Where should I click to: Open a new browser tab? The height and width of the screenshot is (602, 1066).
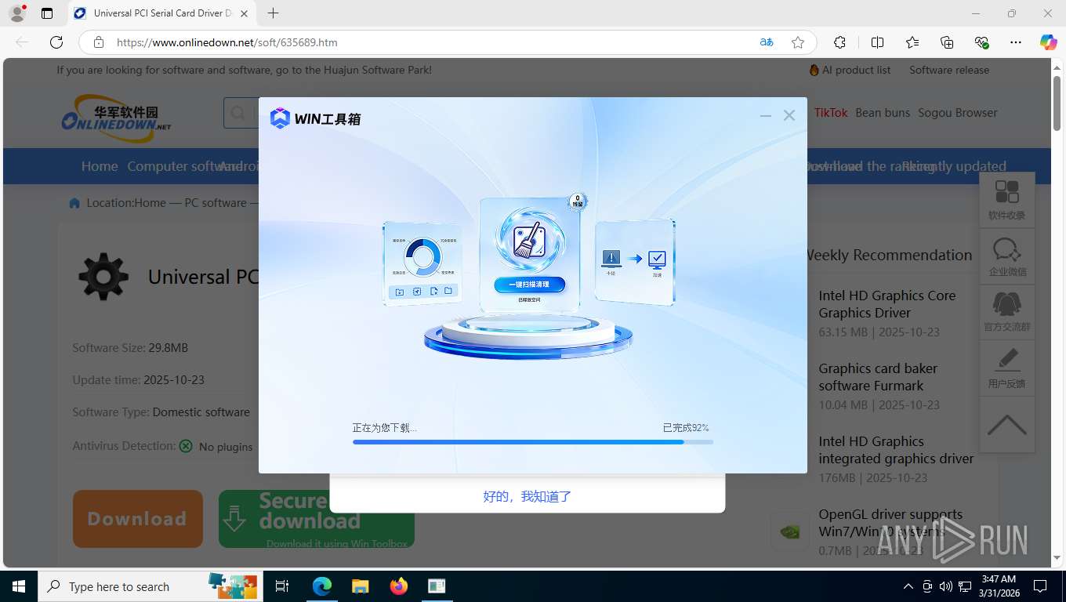(273, 13)
